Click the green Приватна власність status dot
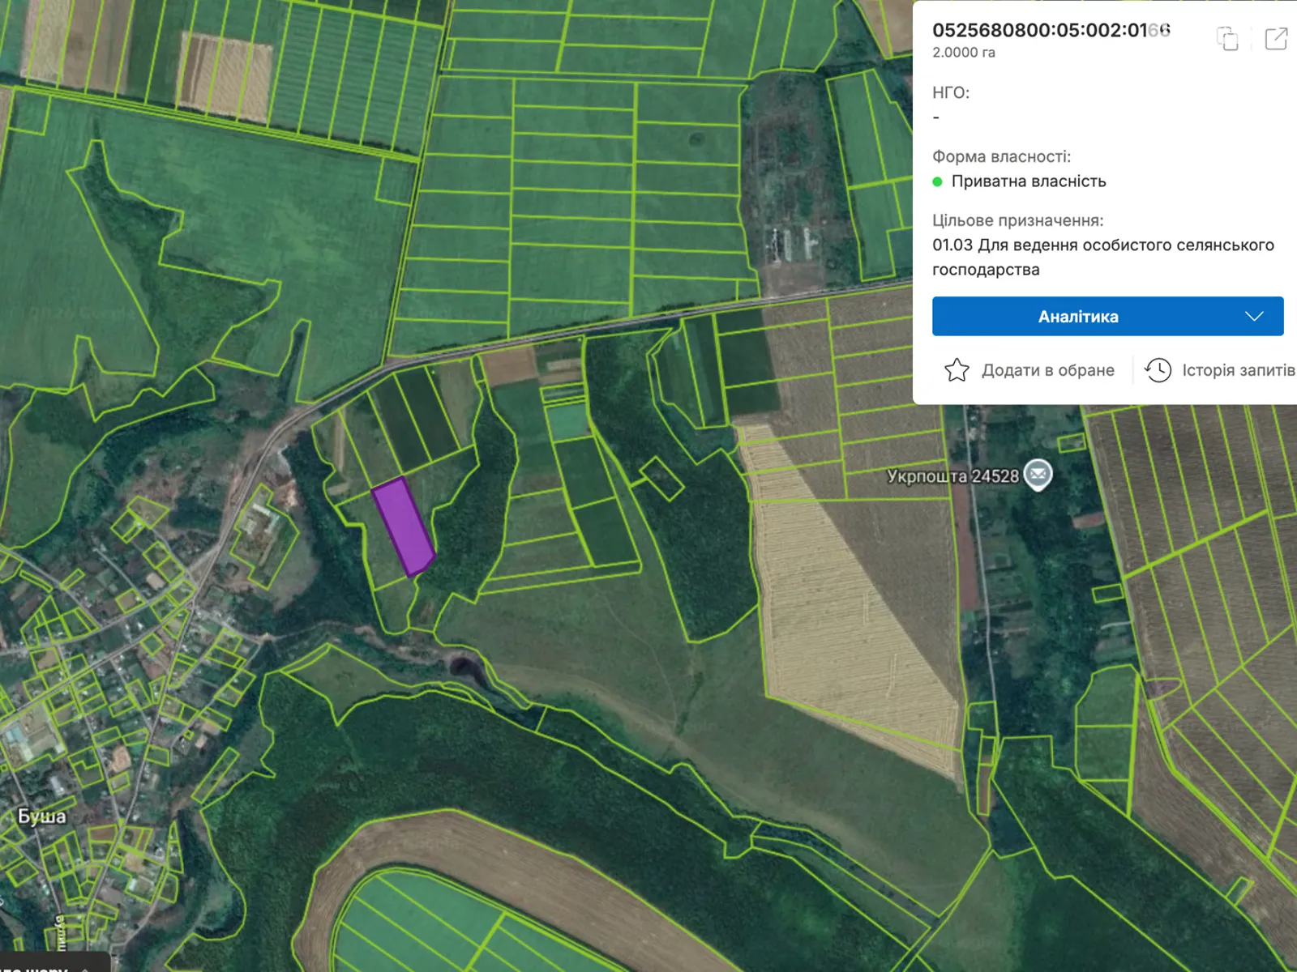Screen dimensions: 1297x972 click(937, 181)
